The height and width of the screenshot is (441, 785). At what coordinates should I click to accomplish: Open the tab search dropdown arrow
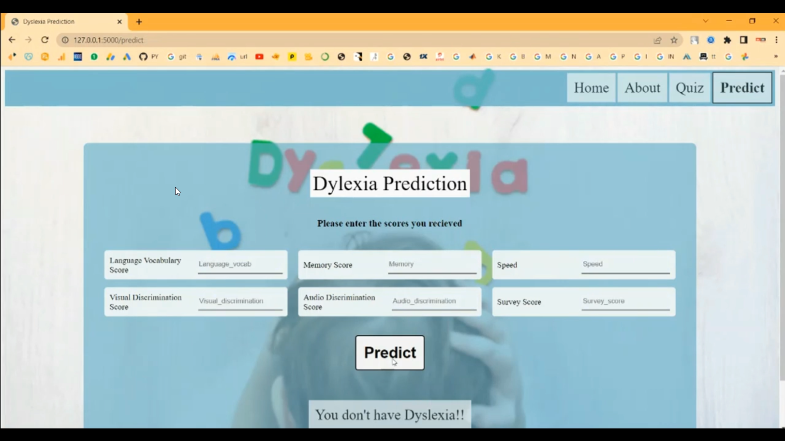(x=706, y=21)
